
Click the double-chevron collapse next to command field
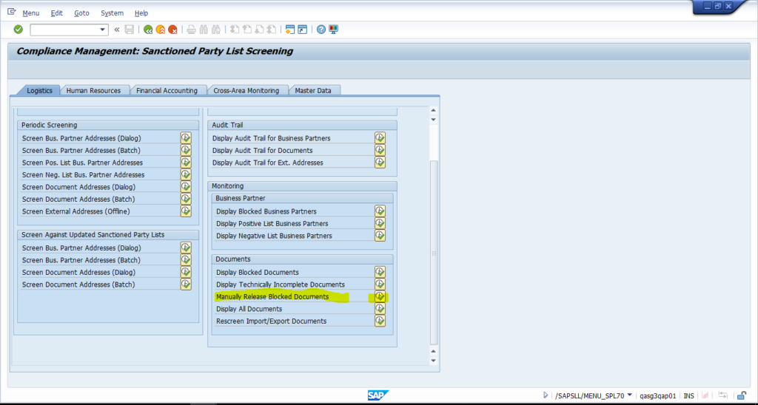116,30
